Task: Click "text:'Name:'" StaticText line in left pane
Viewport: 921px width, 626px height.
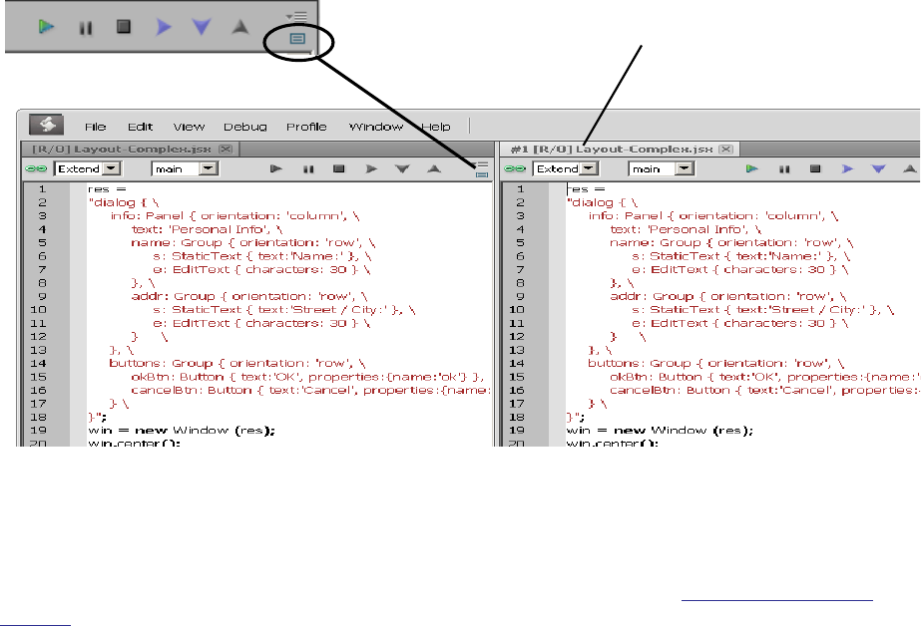Action: (x=262, y=256)
